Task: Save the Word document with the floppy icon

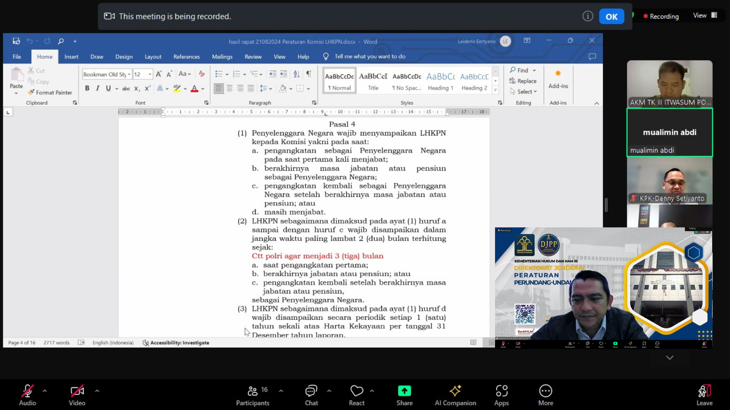Action: coord(16,41)
